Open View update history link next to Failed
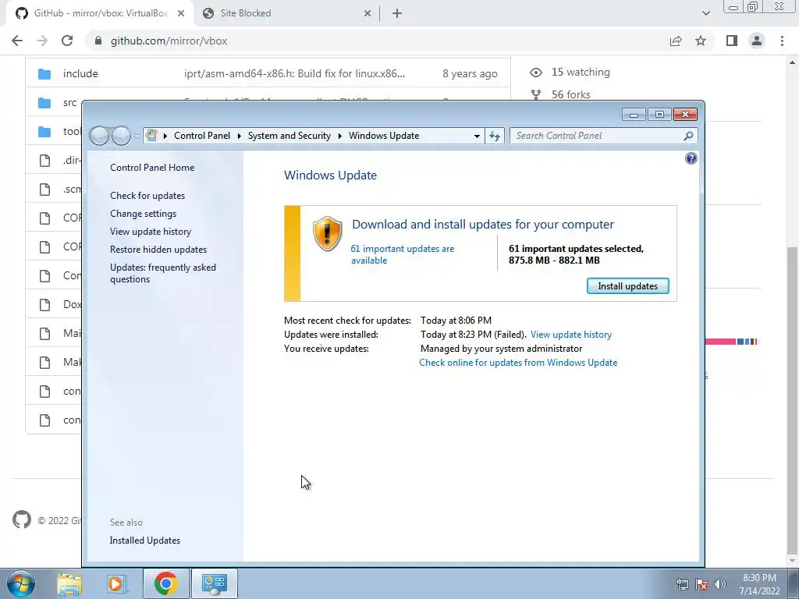This screenshot has width=799, height=599. point(570,335)
